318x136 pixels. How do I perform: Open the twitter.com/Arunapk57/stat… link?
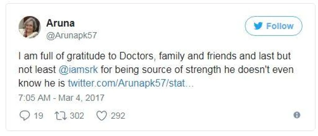point(131,83)
